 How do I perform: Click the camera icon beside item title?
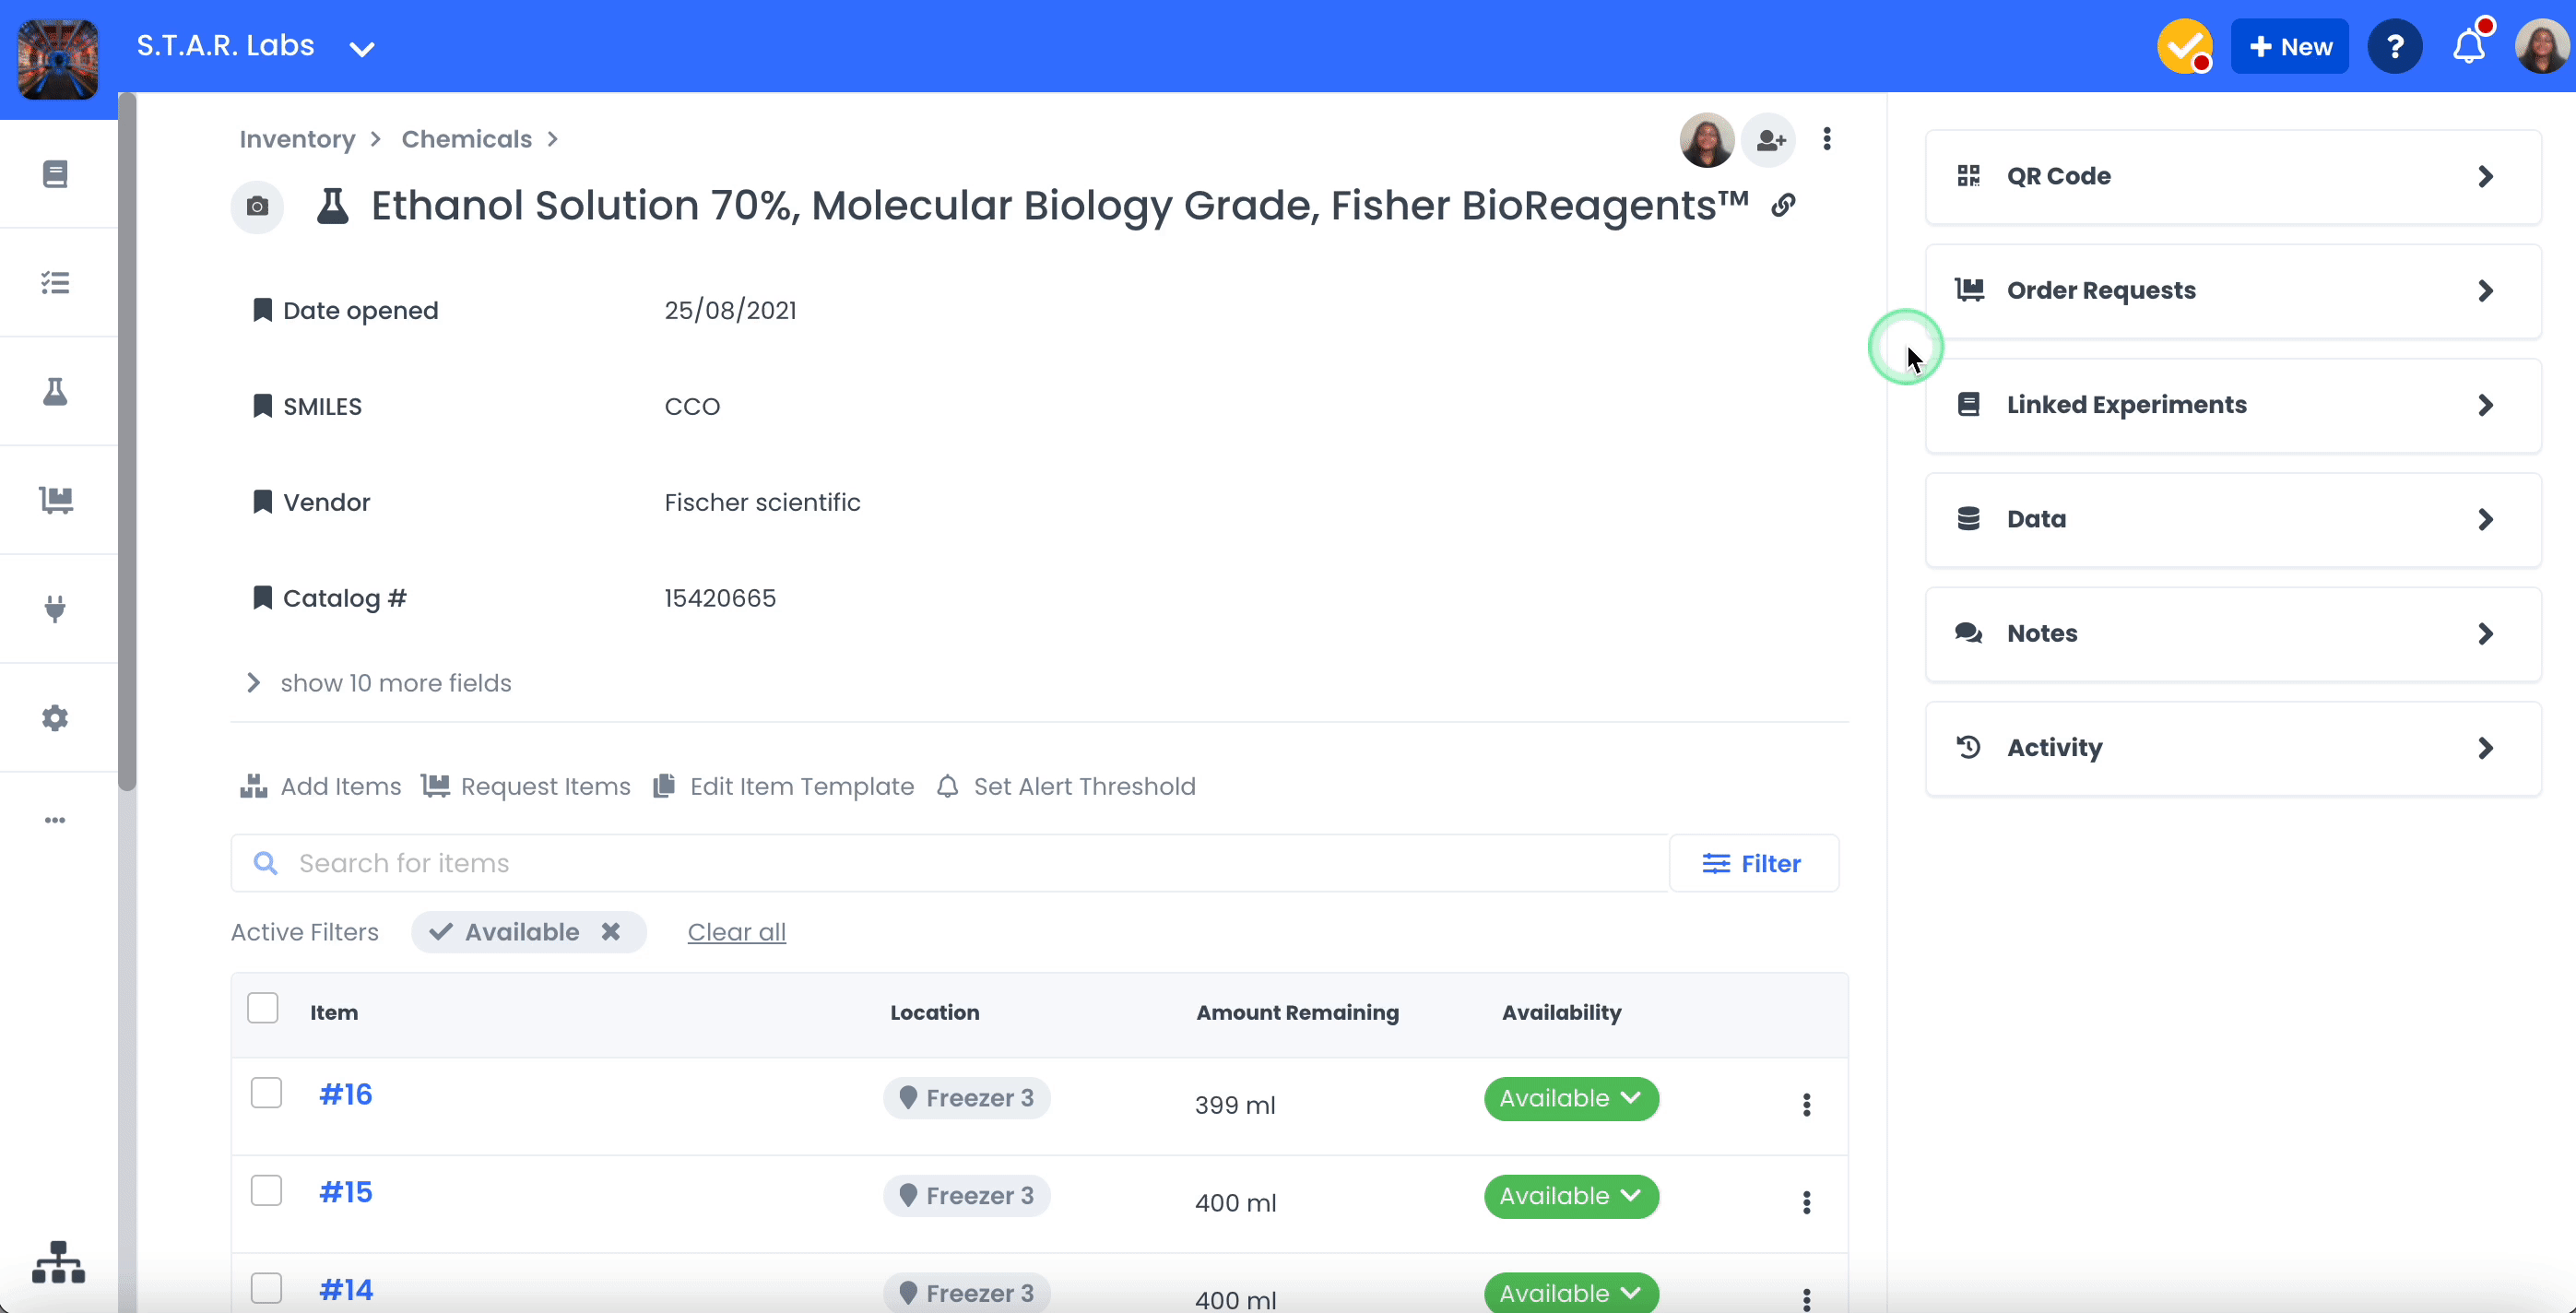[257, 207]
